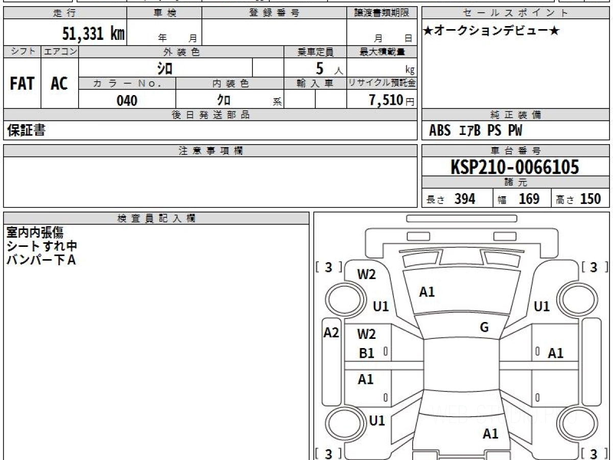Viewport: 613px width, 460px height.
Task: Select the 後日発送部品 section header
Action: (x=210, y=116)
